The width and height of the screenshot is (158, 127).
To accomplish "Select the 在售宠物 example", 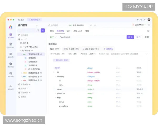I will pos(32,58).
